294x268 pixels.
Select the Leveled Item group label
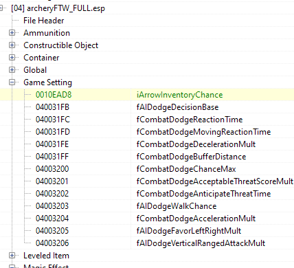click(x=46, y=256)
